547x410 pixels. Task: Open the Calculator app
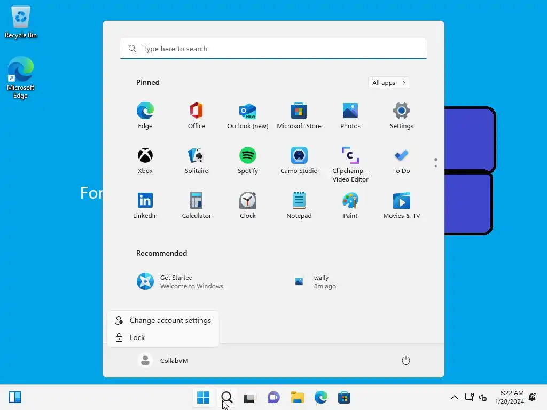click(x=197, y=206)
